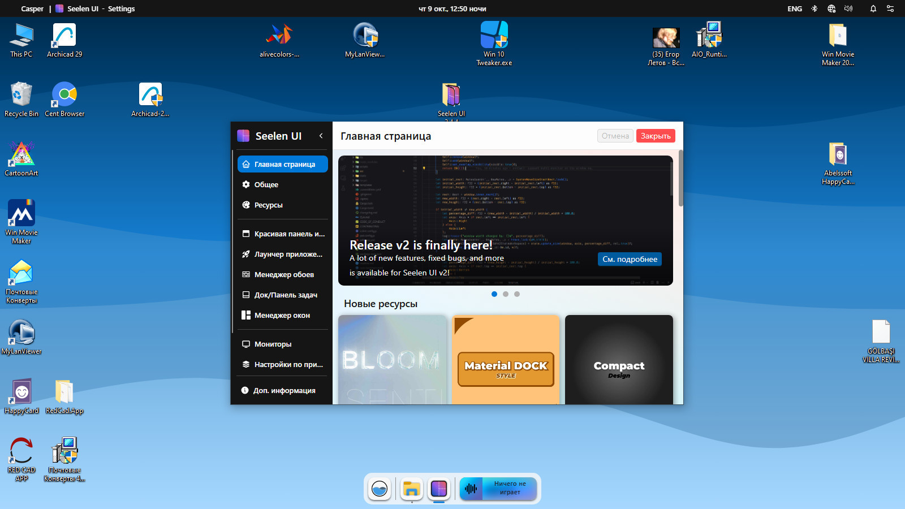Click the Seelen UI logo in the sidebar header
Viewport: 905px width, 509px height.
tap(243, 136)
